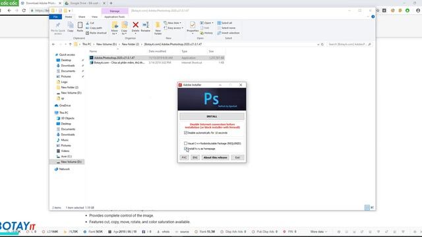Click Invert selection in ribbon
The width and height of the screenshot is (422, 237).
pos(228,33)
